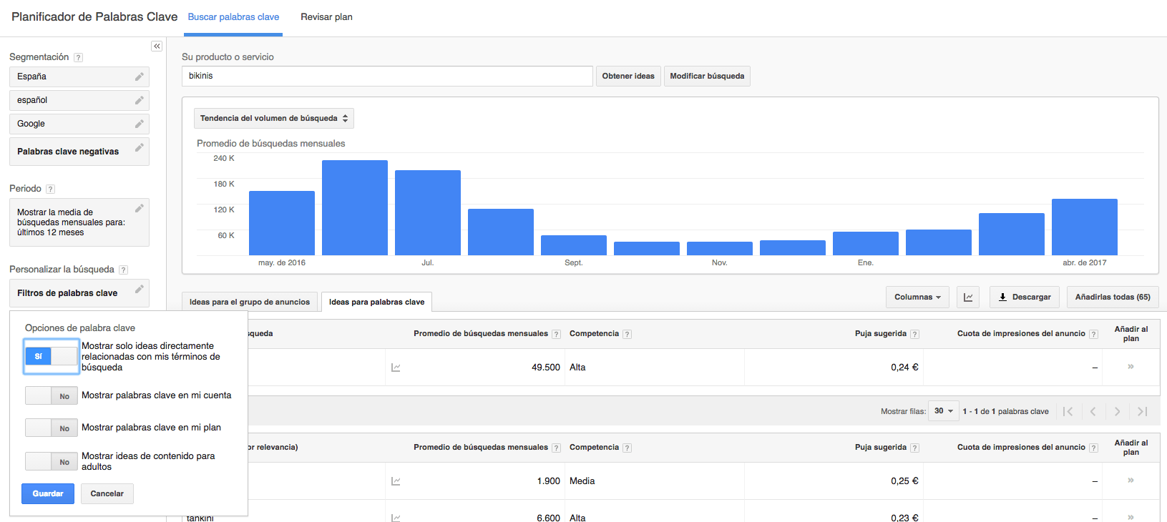Image resolution: width=1167 pixels, height=522 pixels.
Task: Edit Palabras clave negativas with the pencil
Action: [140, 147]
